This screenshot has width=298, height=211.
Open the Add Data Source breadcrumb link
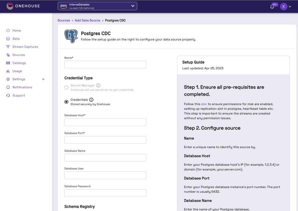[87, 20]
